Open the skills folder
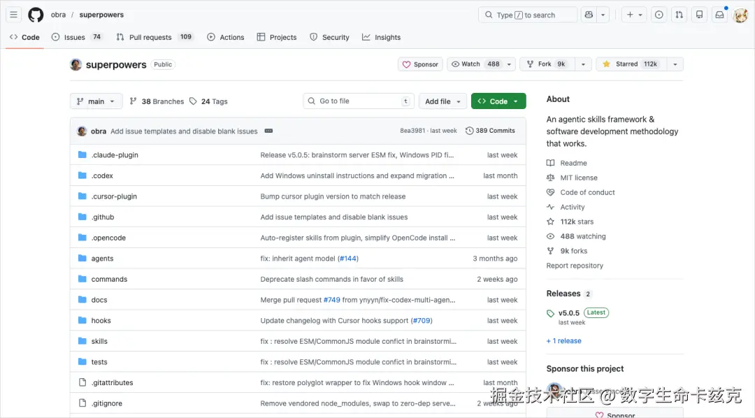The width and height of the screenshot is (755, 418). (99, 341)
